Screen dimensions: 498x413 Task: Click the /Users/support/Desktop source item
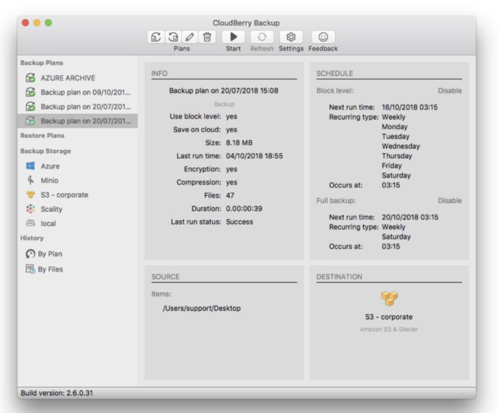202,308
